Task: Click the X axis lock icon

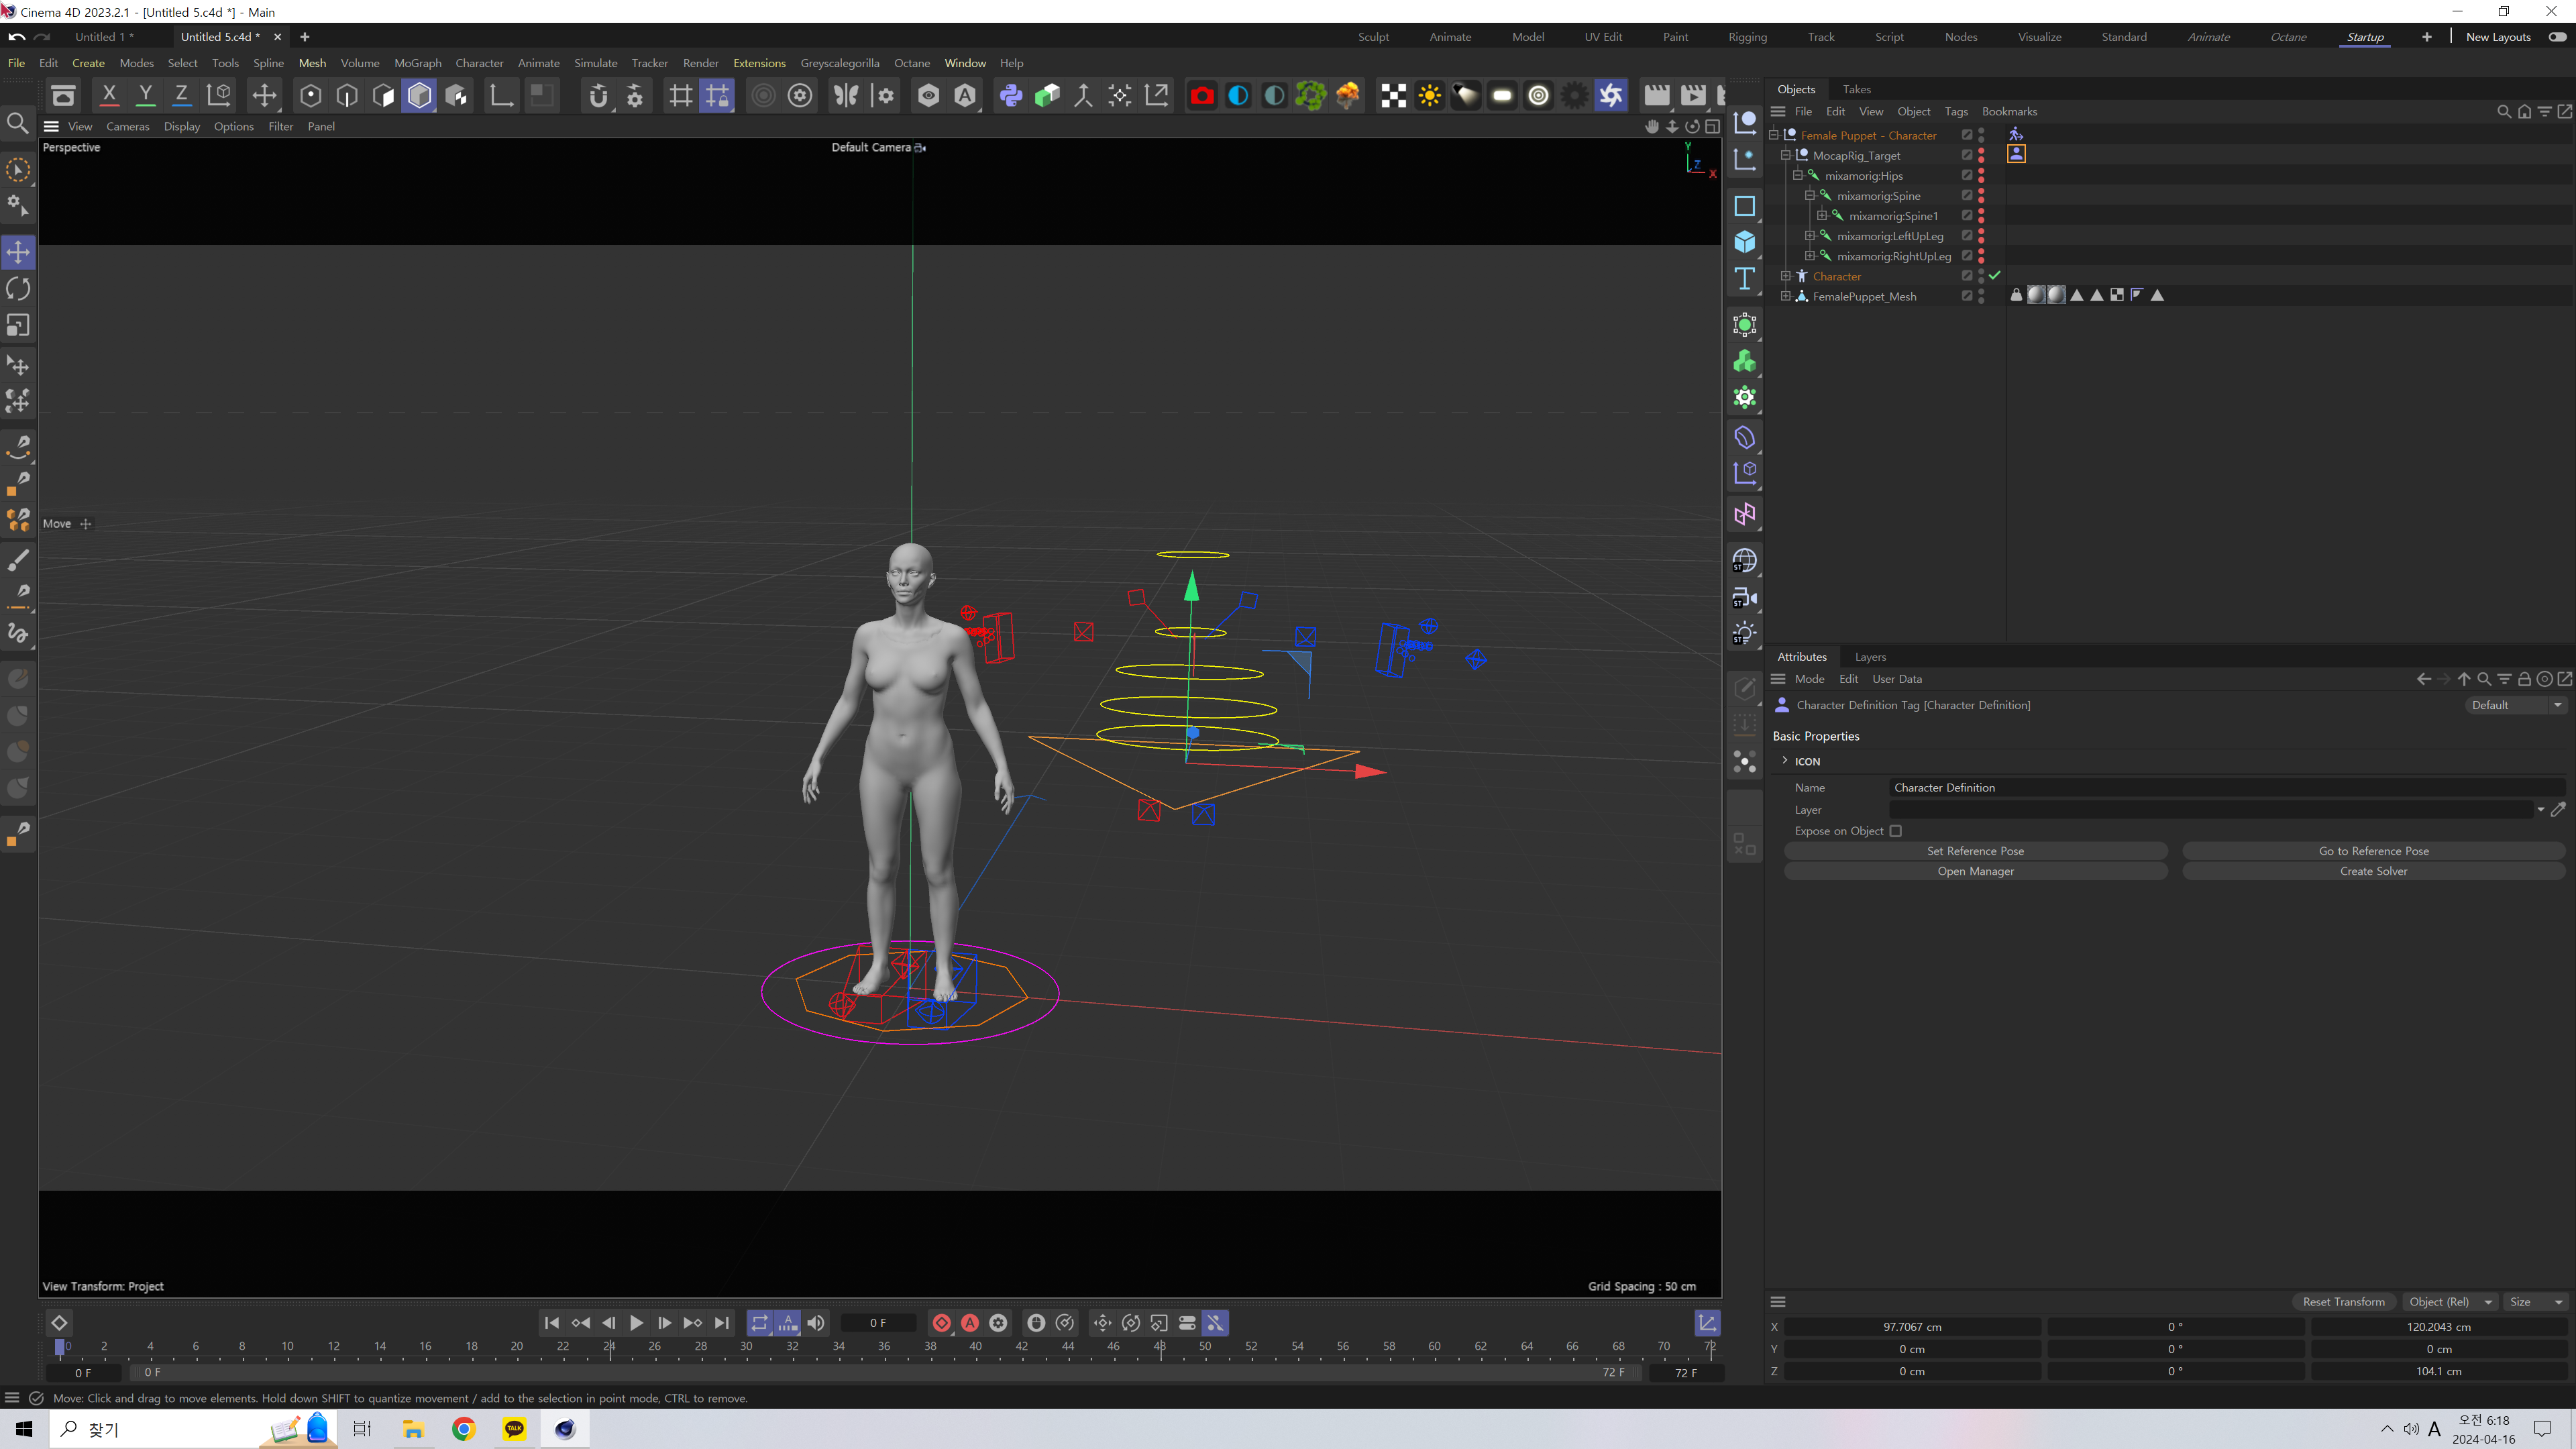Action: click(x=109, y=96)
